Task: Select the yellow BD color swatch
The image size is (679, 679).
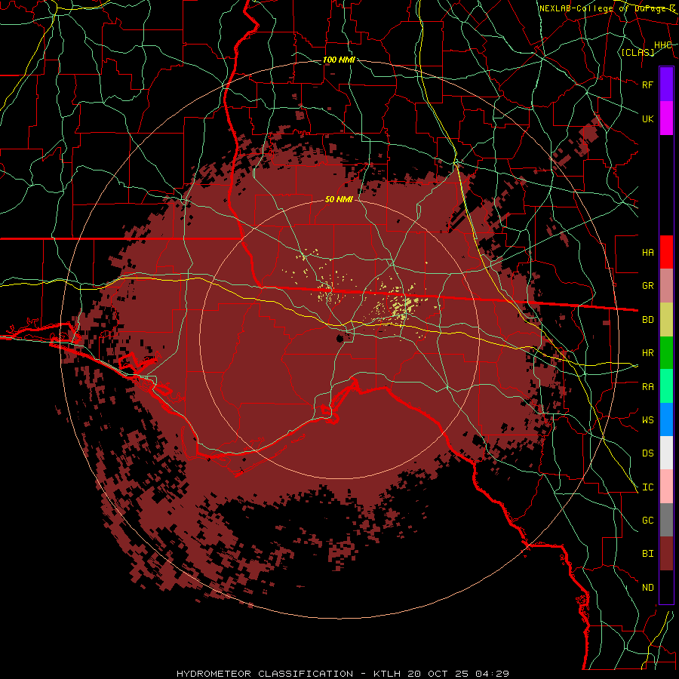Action: pos(666,320)
